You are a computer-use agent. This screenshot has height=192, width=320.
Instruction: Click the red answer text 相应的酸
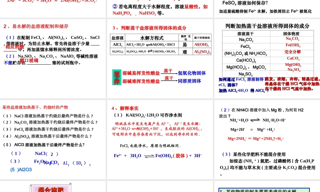pos(15,47)
